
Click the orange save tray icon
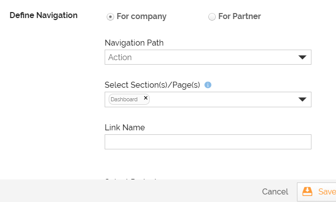(307, 191)
